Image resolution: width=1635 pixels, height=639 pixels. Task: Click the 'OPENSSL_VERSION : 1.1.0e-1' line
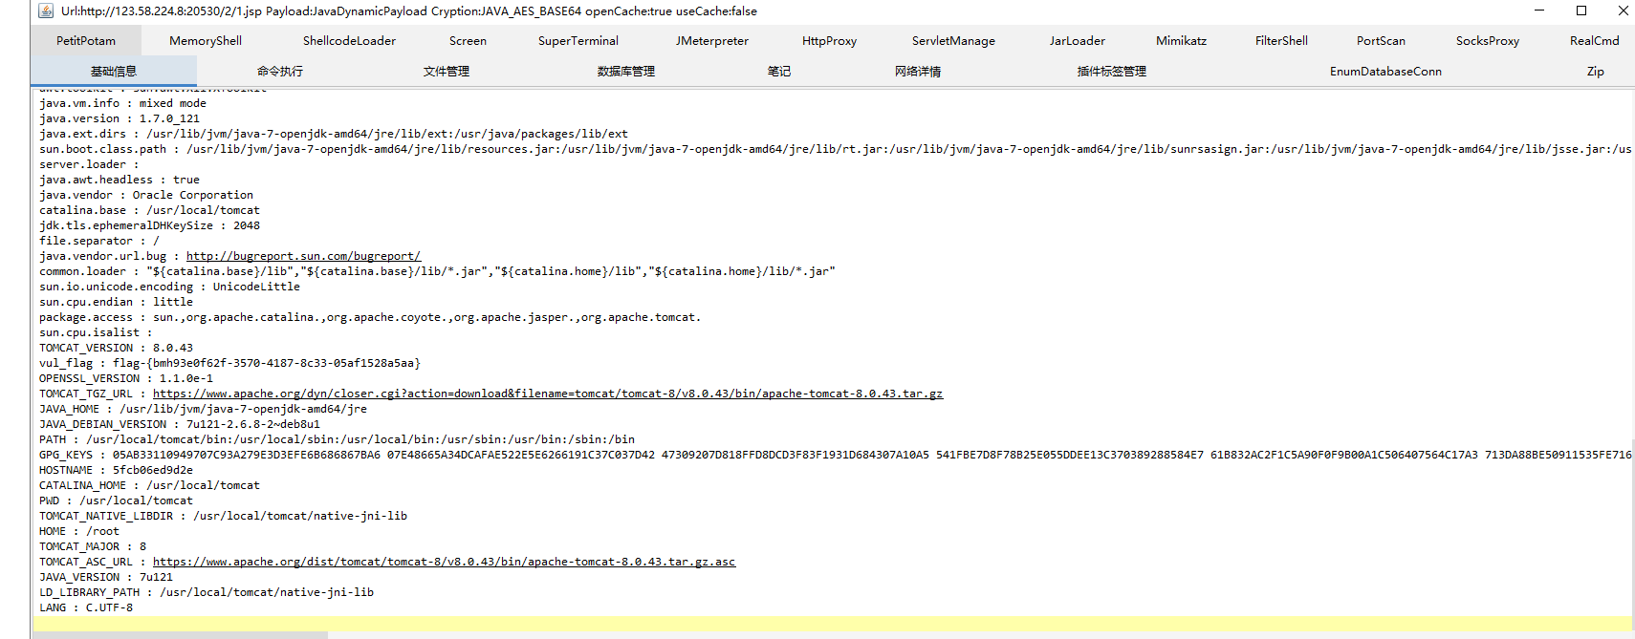click(x=126, y=378)
